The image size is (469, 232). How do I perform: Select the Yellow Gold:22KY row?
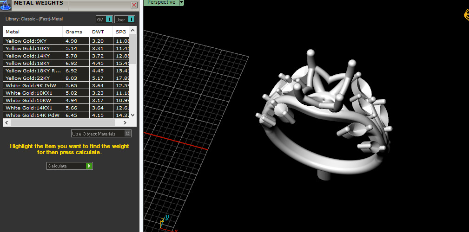[x=66, y=78]
